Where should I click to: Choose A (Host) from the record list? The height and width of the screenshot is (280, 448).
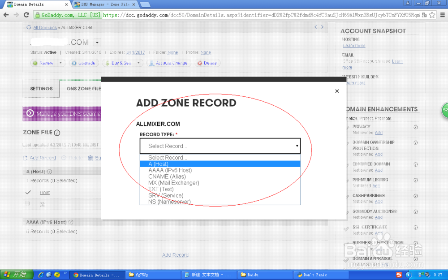coord(220,164)
